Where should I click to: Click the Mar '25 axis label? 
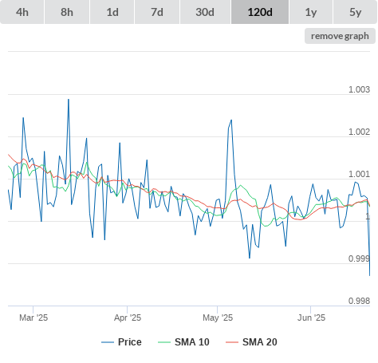33,318
